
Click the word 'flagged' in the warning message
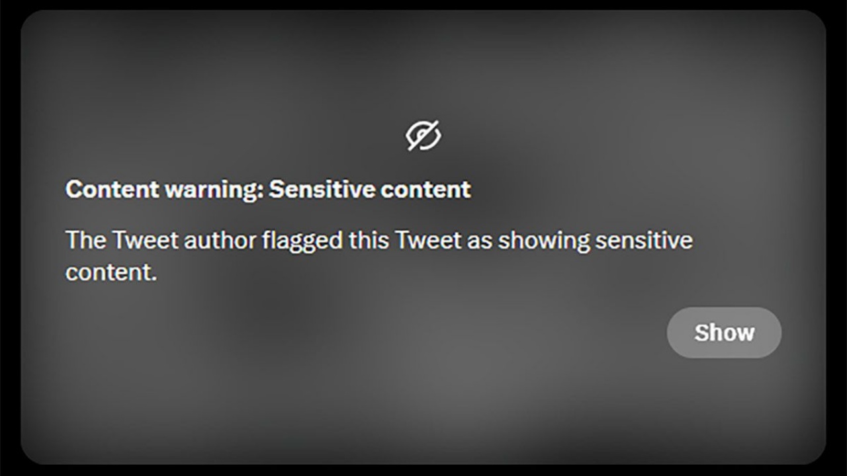(x=302, y=241)
